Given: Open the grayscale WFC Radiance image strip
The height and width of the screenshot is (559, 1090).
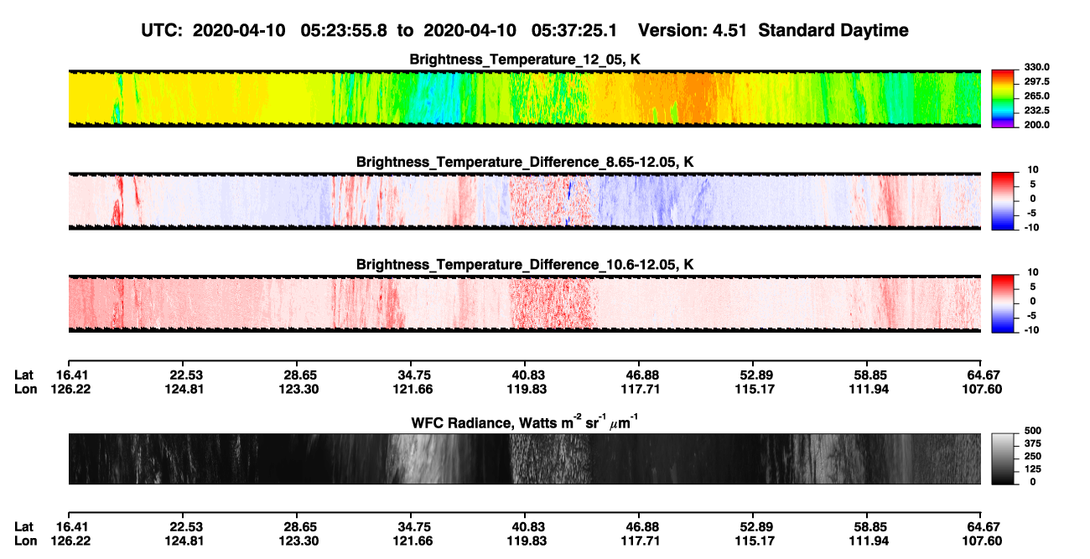Looking at the screenshot, I should click(x=524, y=458).
